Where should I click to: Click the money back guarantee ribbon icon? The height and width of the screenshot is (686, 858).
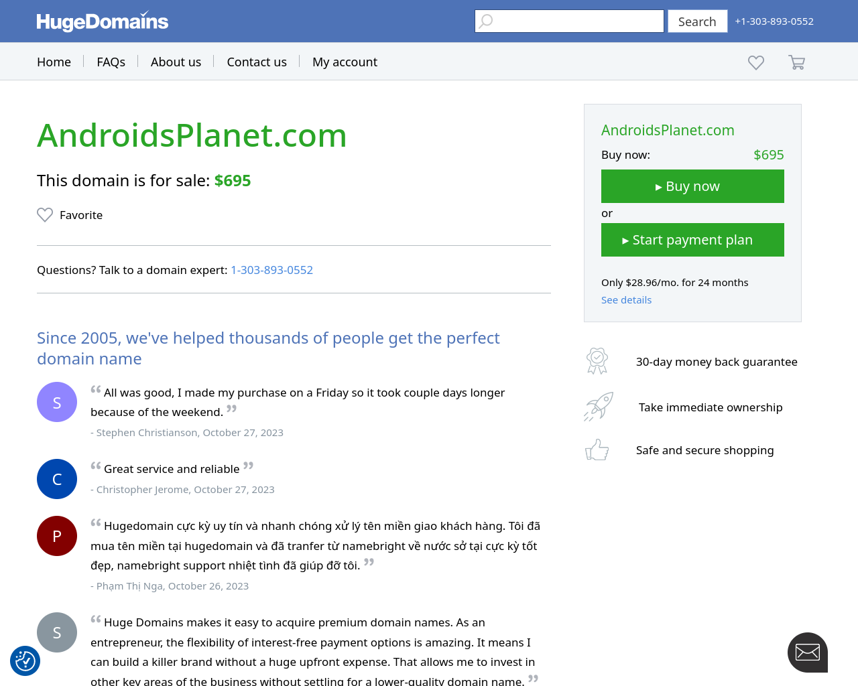[x=597, y=361]
